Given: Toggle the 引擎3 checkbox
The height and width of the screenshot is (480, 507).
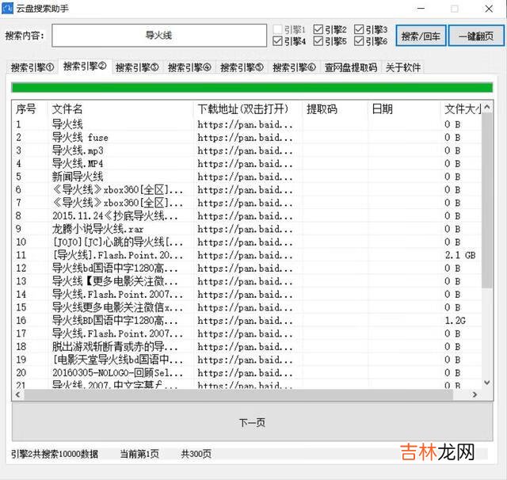Looking at the screenshot, I should click(x=359, y=29).
